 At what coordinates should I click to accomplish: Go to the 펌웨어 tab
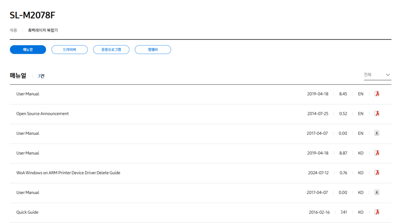click(x=153, y=49)
